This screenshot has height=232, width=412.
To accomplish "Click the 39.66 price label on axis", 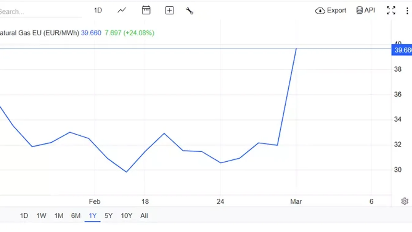I will 402,50.
